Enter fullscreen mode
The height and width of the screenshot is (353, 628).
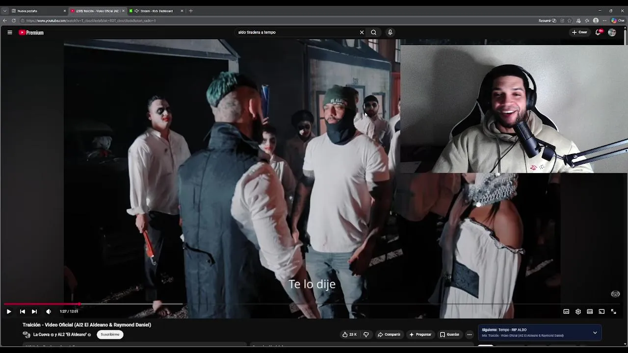[x=613, y=311]
